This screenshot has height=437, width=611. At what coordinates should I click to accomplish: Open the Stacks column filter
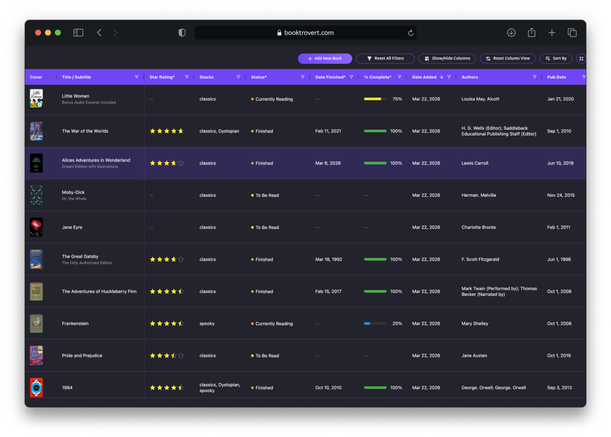click(x=238, y=77)
